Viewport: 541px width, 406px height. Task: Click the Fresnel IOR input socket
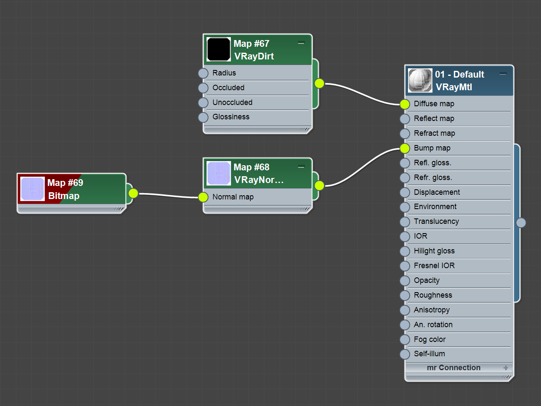point(405,266)
